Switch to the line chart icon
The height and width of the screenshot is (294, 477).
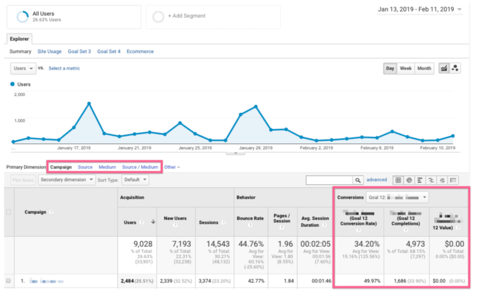click(444, 68)
